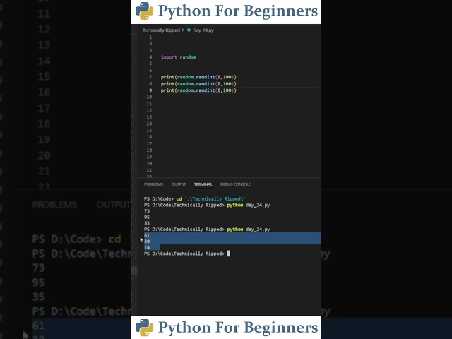Click the highlighted terminal output 14
The width and height of the screenshot is (452, 339).
pyautogui.click(x=147, y=247)
